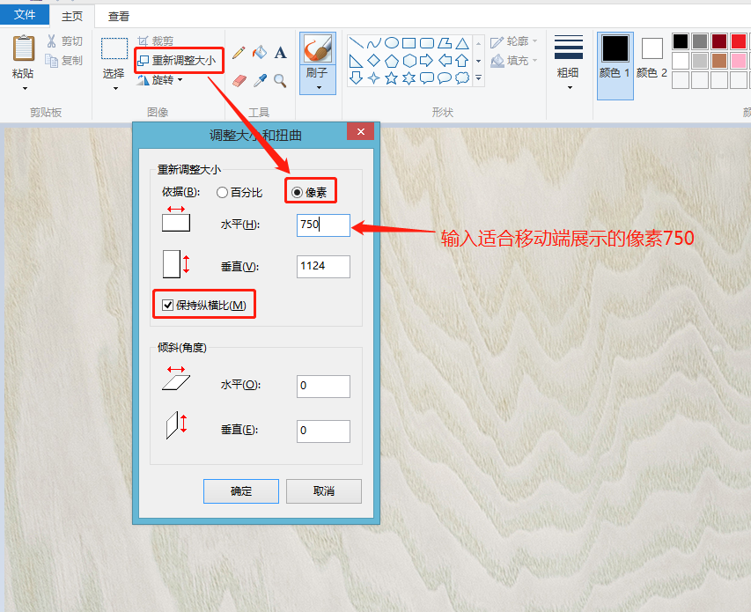Viewport: 751px width, 612px height.
Task: Select the Magnifier tool
Action: click(x=280, y=80)
